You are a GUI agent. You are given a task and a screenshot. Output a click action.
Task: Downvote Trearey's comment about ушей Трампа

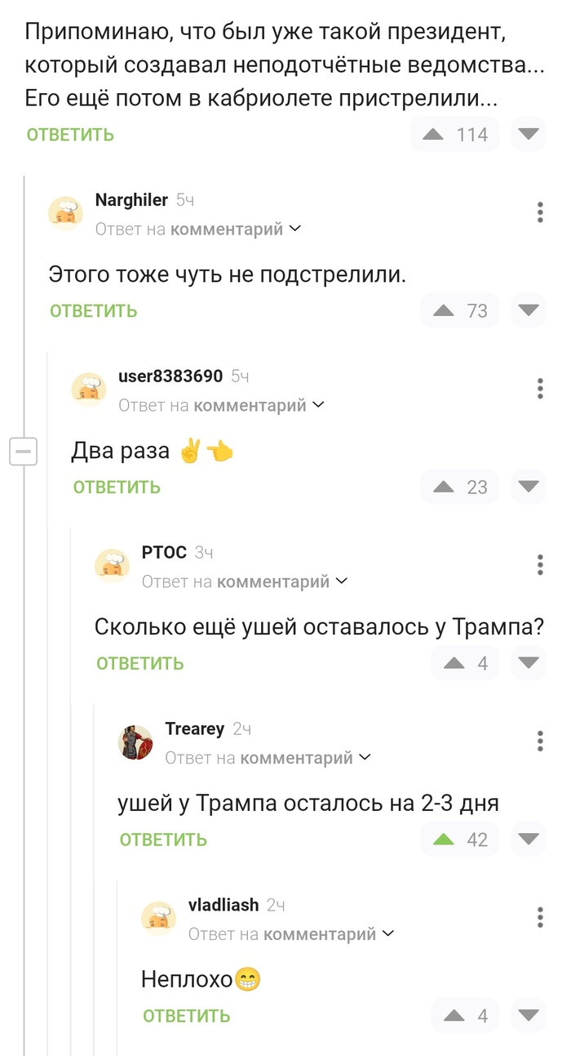[x=529, y=839]
